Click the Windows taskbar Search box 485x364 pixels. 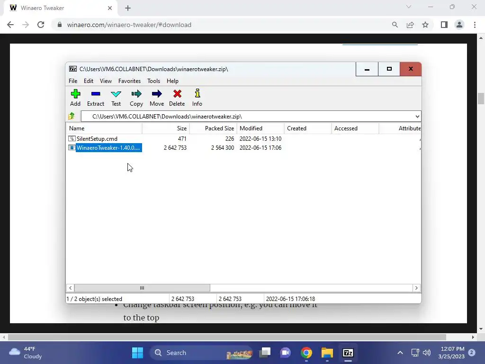[x=201, y=353]
